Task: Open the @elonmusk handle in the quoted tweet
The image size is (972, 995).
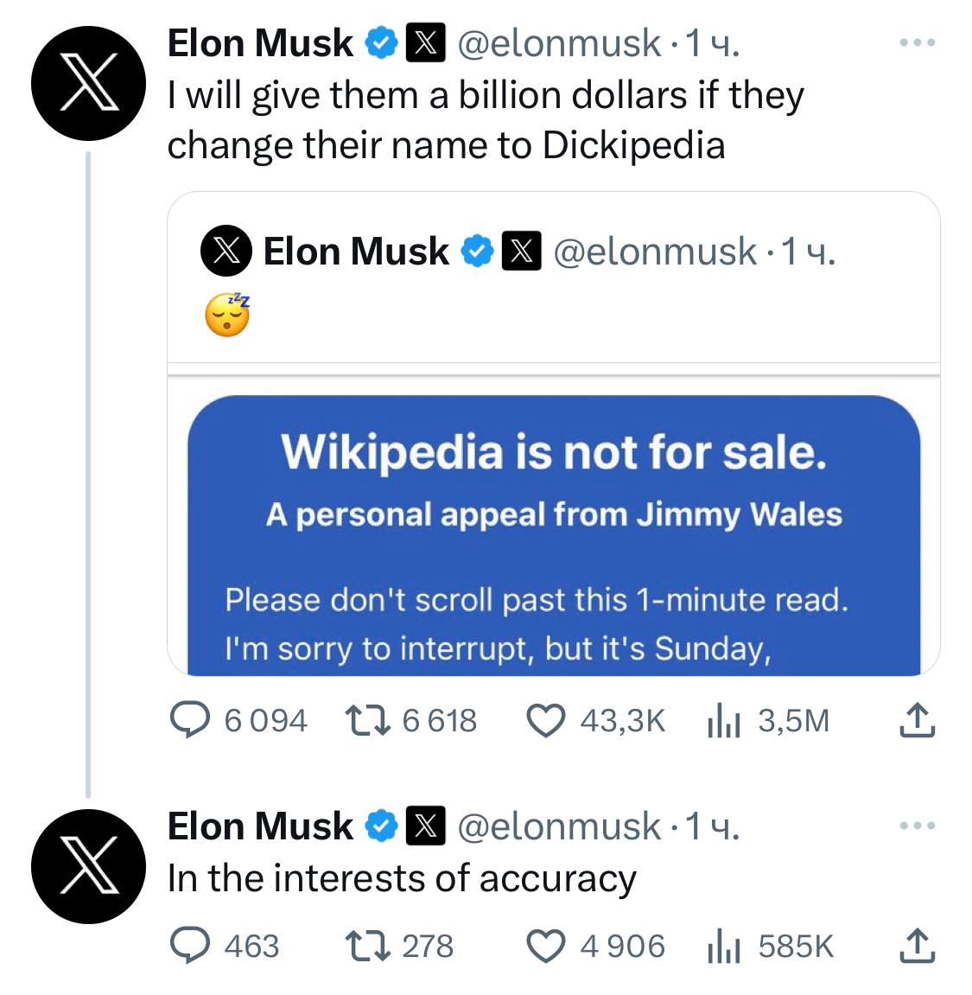Action: 654,252
